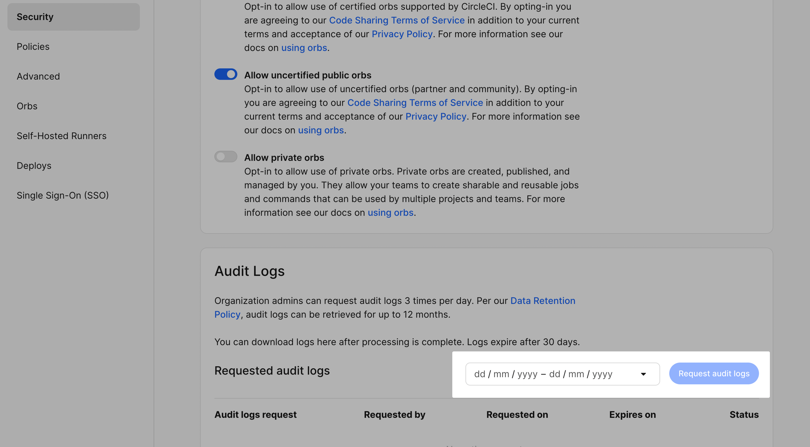Open Code Sharing Terms link for certified orbs
This screenshot has height=447, width=810.
396,20
